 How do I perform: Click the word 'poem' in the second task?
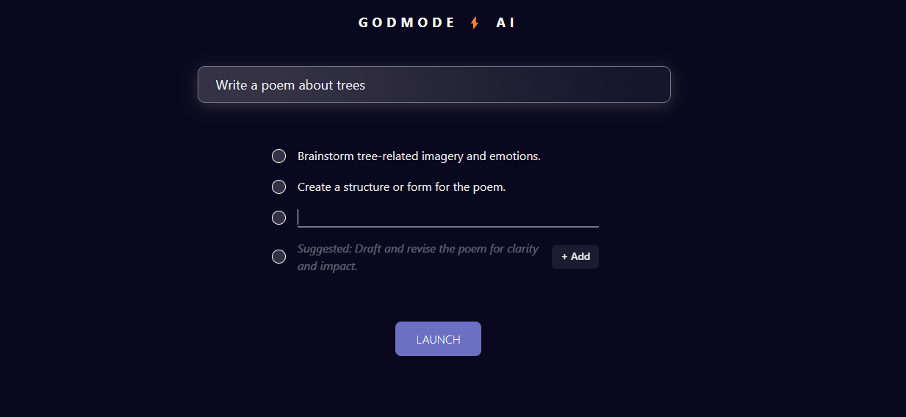coord(489,187)
